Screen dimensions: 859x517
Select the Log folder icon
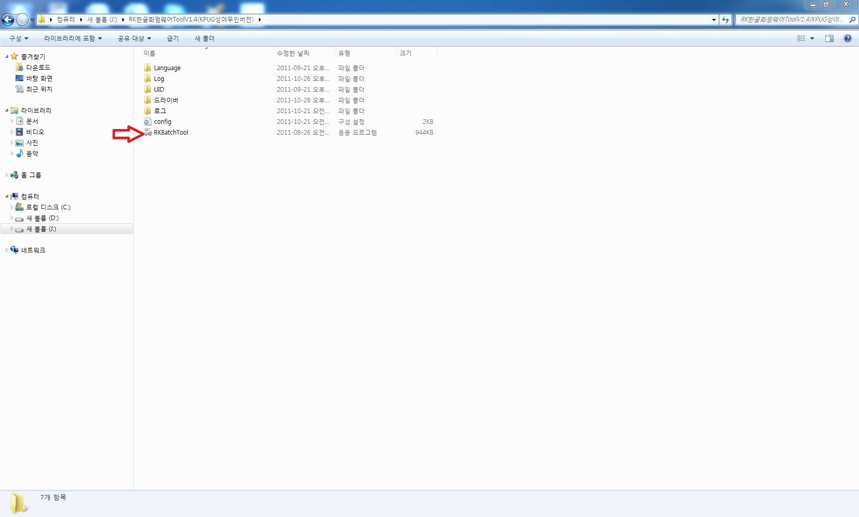click(x=147, y=78)
